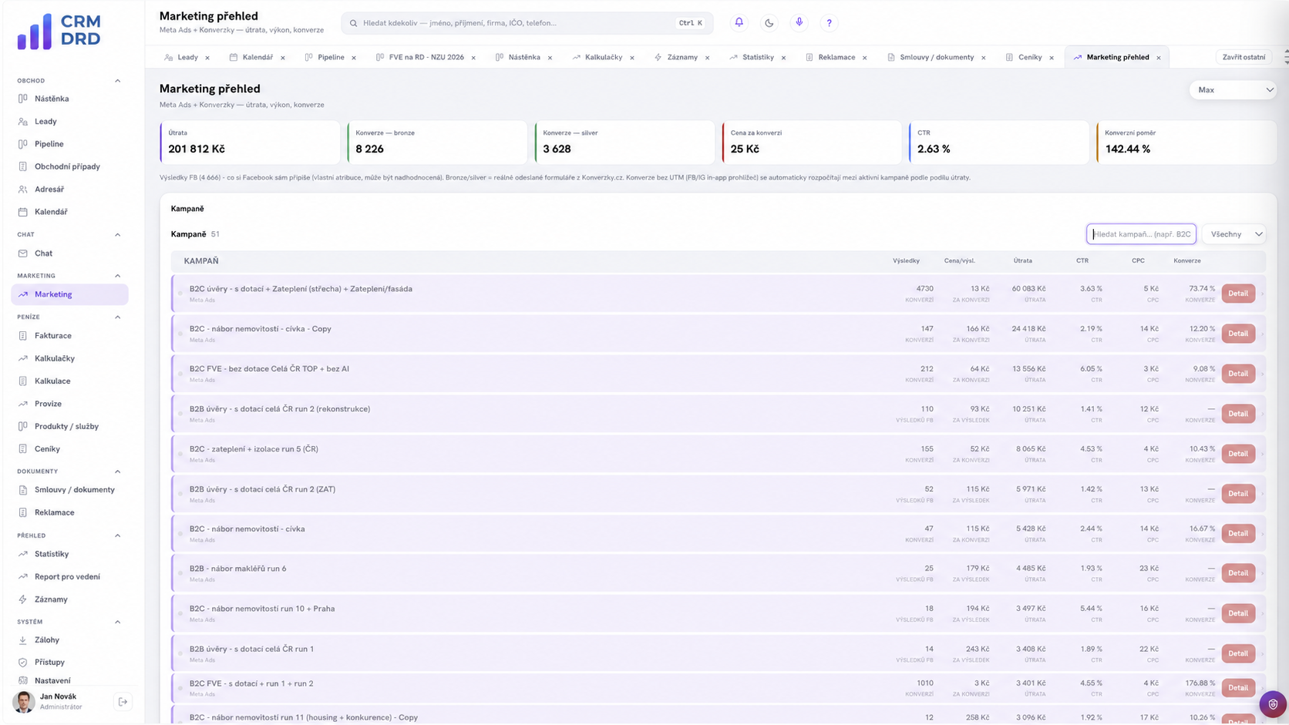Open the notifications bell icon
1289x725 pixels.
(x=739, y=23)
